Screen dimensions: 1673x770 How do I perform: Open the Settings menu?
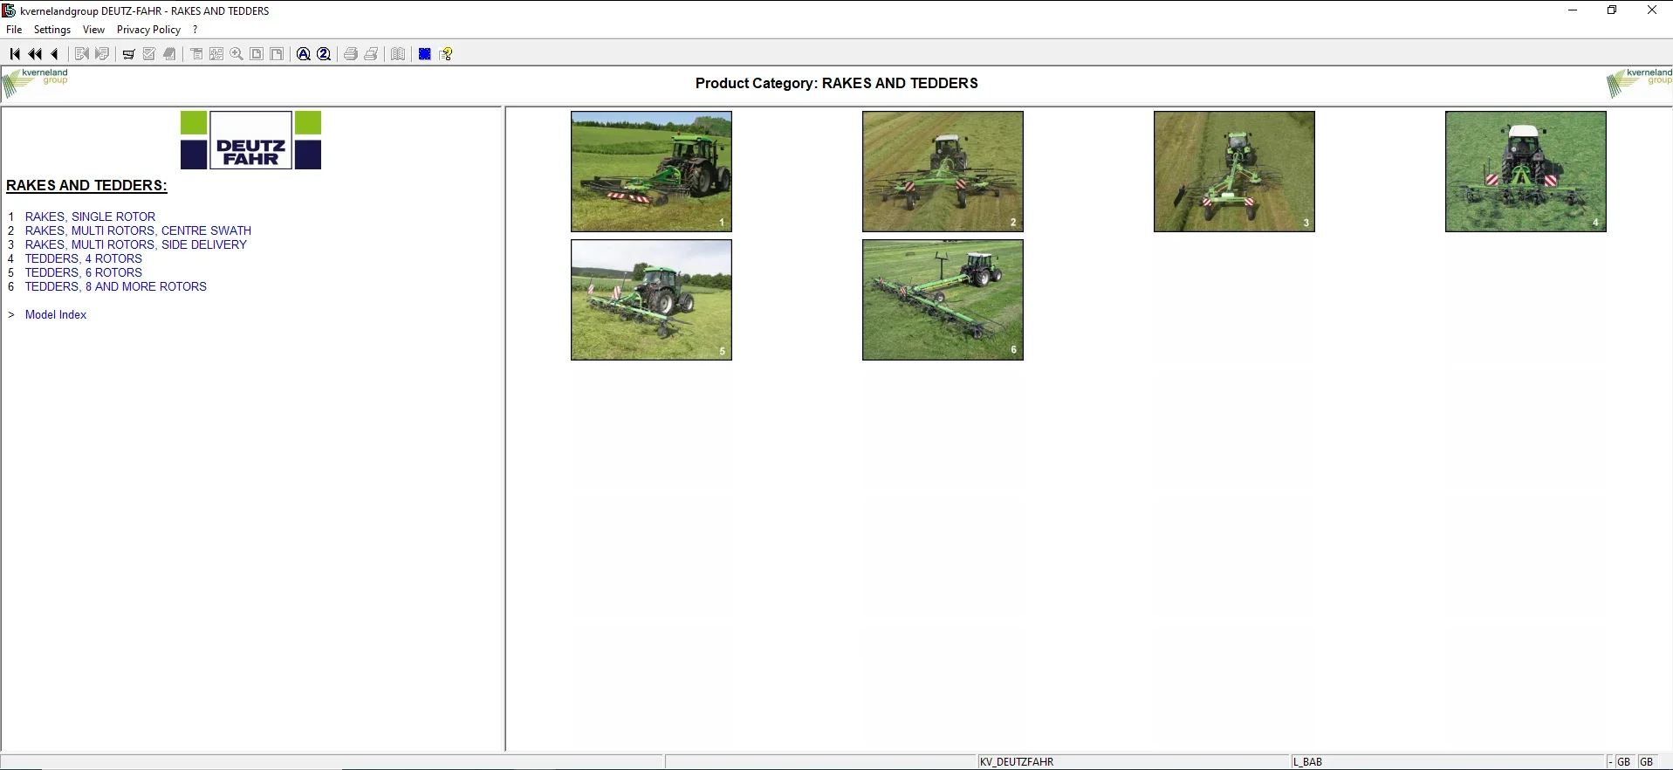pos(52,30)
